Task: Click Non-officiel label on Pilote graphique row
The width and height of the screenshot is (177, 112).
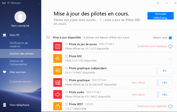Action: point(138,83)
